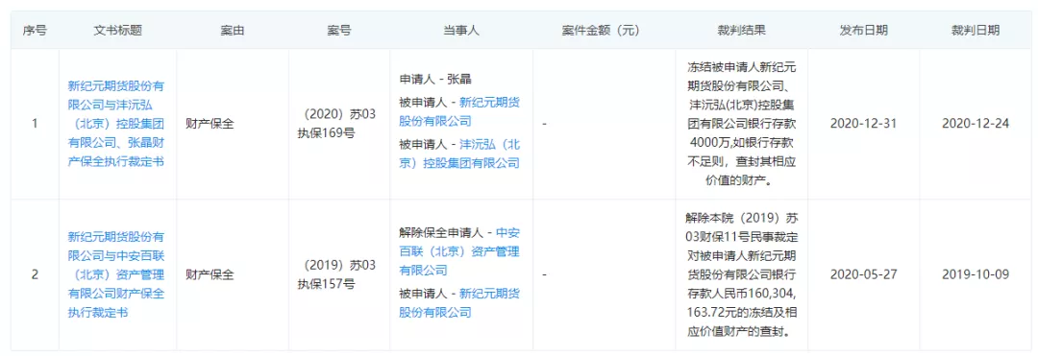The height and width of the screenshot is (356, 1038).
Task: Click the 裁判结果 column header
Action: point(742,31)
